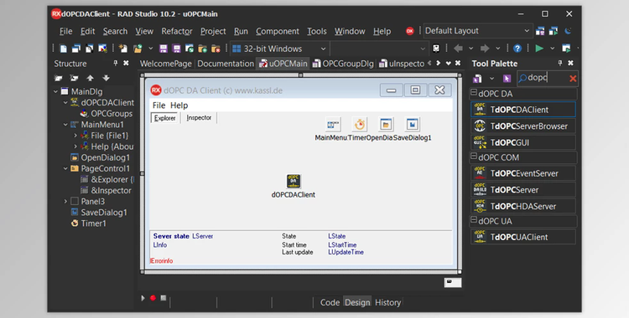Click the Forward navigation arrow
The width and height of the screenshot is (629, 318).
pyautogui.click(x=485, y=49)
